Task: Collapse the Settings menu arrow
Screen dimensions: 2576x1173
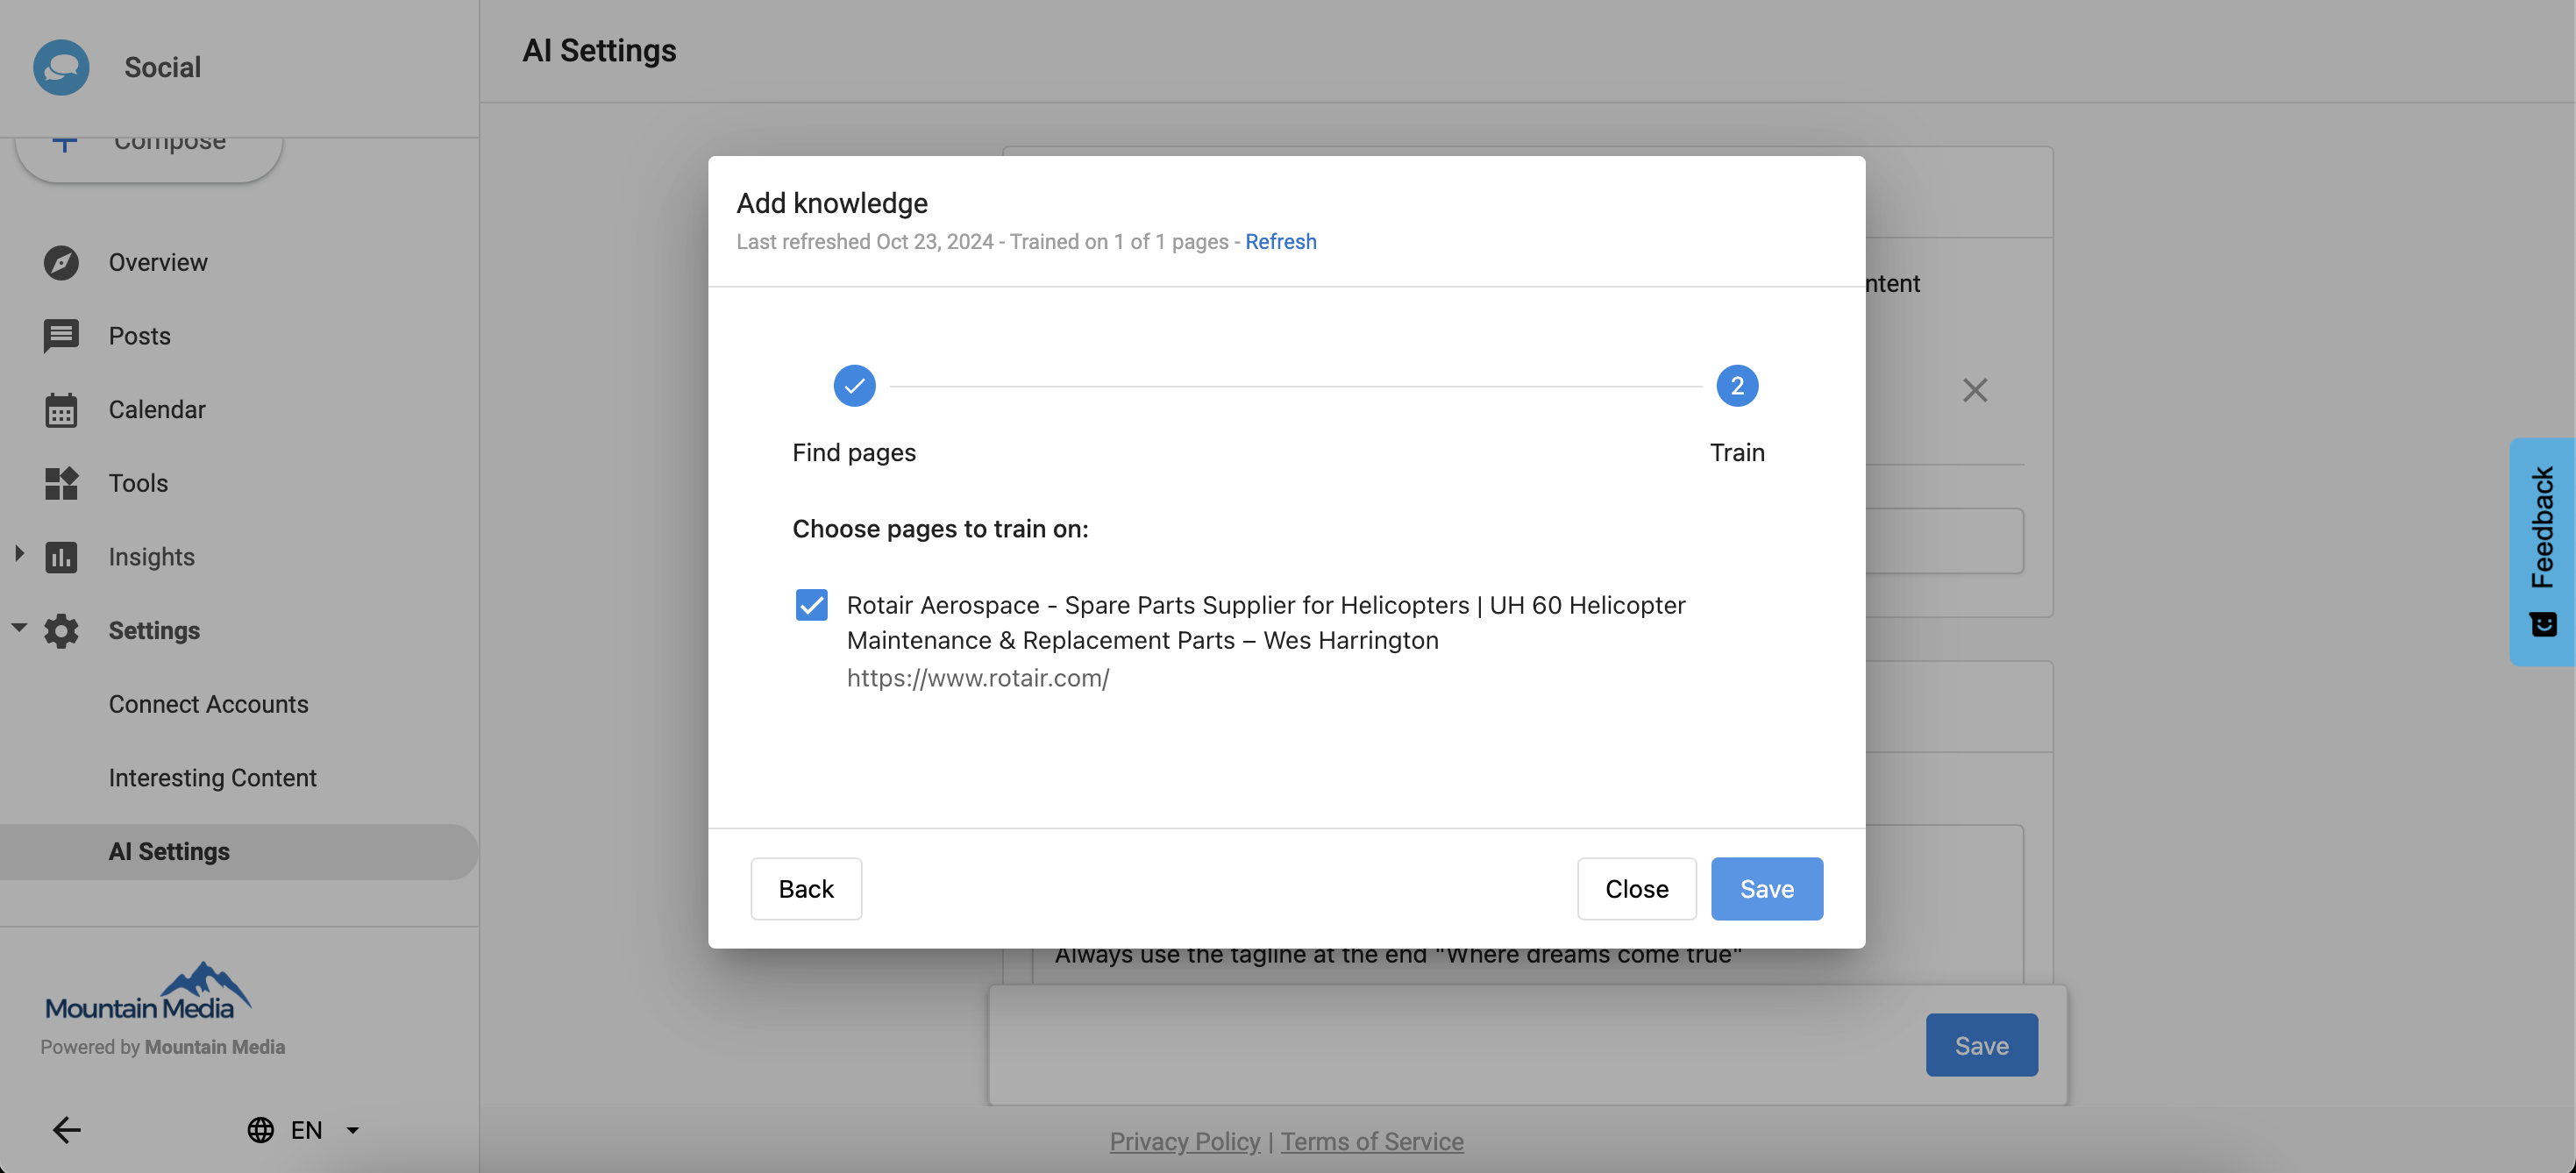Action: point(19,628)
